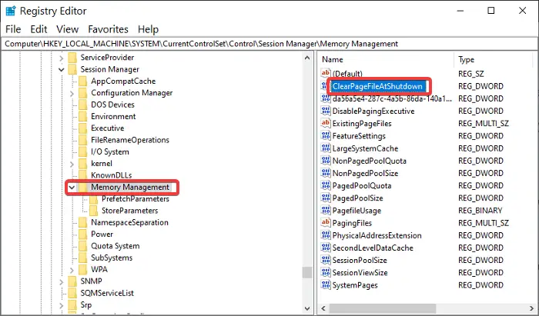
Task: Click the NamespaceSeparation folder icon
Action: 83,222
